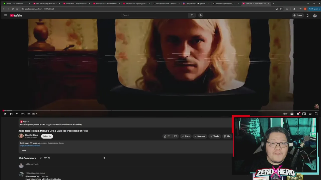Create a Clip of the video

pyautogui.click(x=227, y=136)
